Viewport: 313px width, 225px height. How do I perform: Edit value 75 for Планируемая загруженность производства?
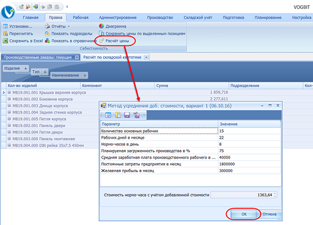click(249, 151)
